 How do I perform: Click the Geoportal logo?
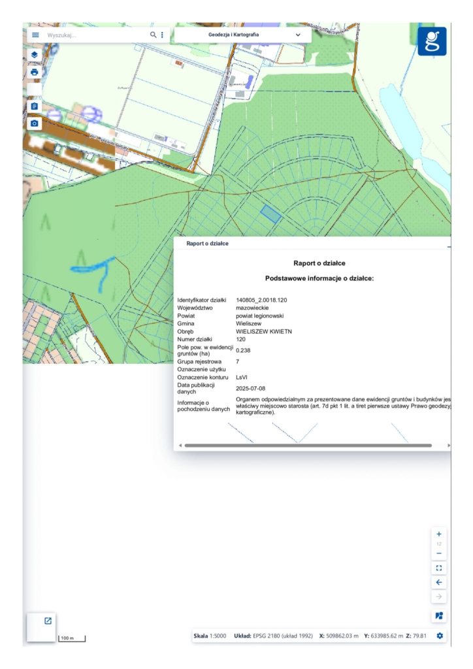coord(432,41)
